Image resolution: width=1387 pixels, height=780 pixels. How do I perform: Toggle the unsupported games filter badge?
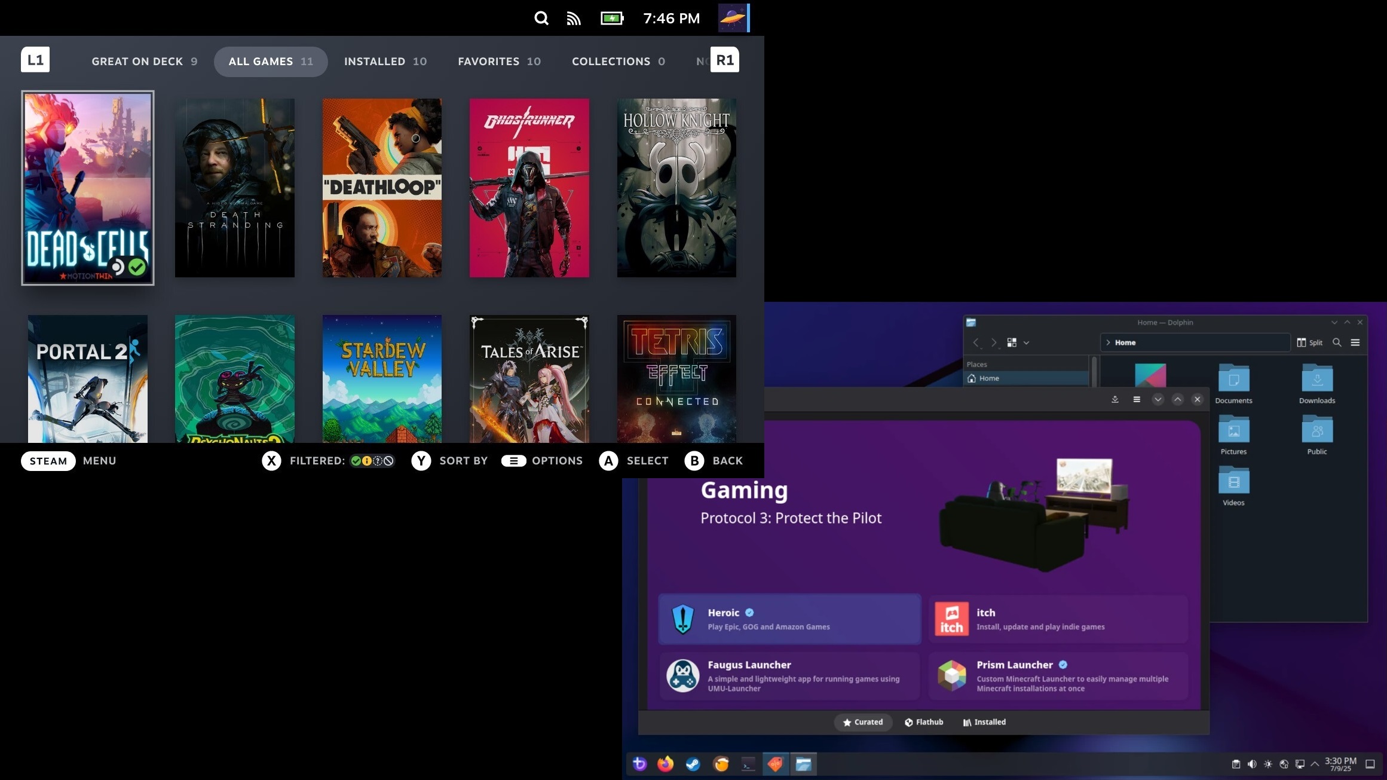point(388,461)
